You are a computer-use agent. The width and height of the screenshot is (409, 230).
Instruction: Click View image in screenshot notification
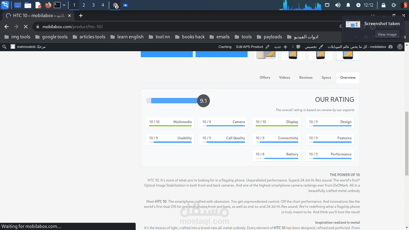pyautogui.click(x=387, y=34)
